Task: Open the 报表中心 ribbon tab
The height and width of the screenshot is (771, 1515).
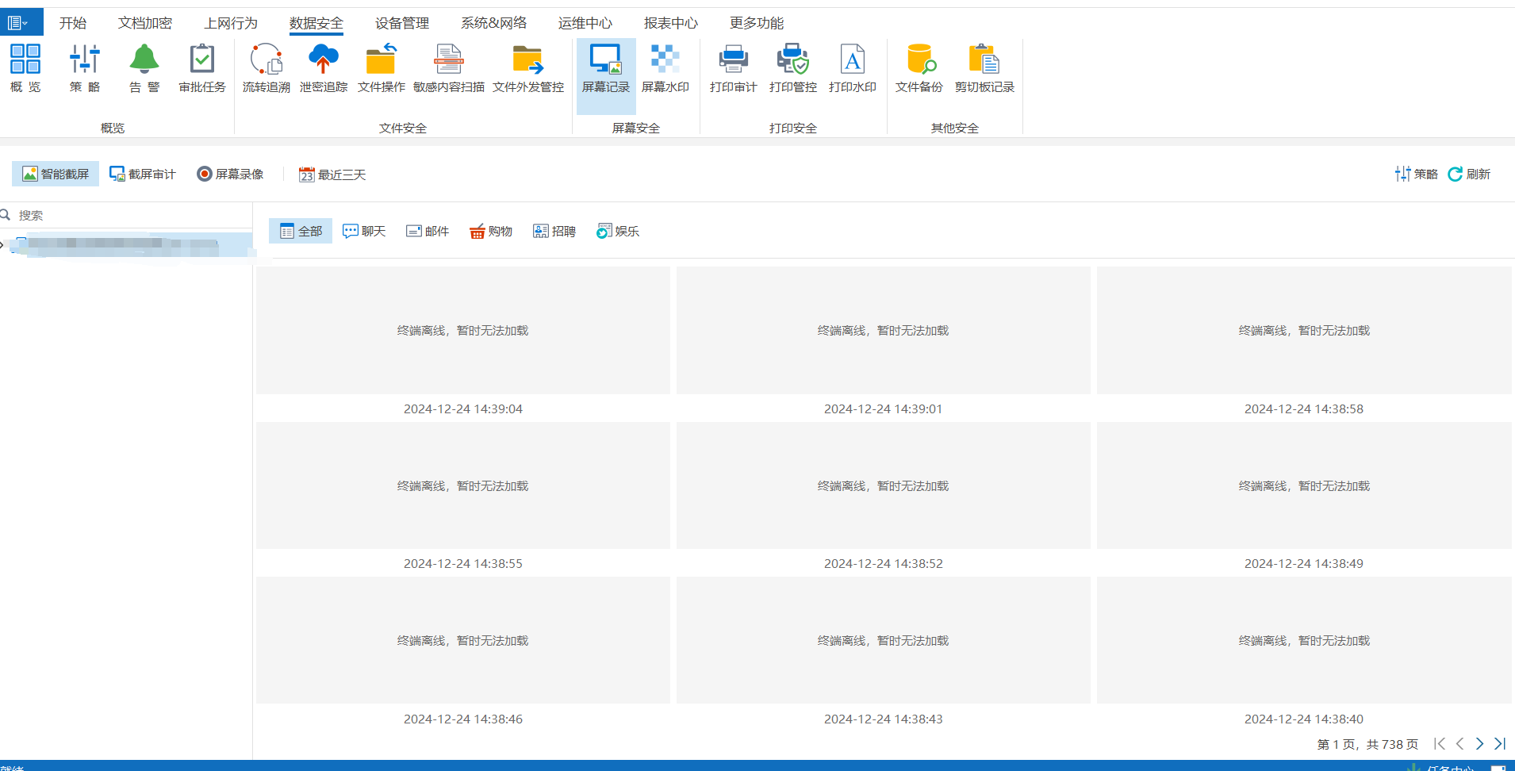Action: click(670, 23)
